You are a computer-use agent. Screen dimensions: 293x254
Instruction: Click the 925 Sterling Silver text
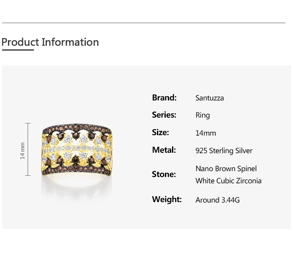[x=224, y=151]
